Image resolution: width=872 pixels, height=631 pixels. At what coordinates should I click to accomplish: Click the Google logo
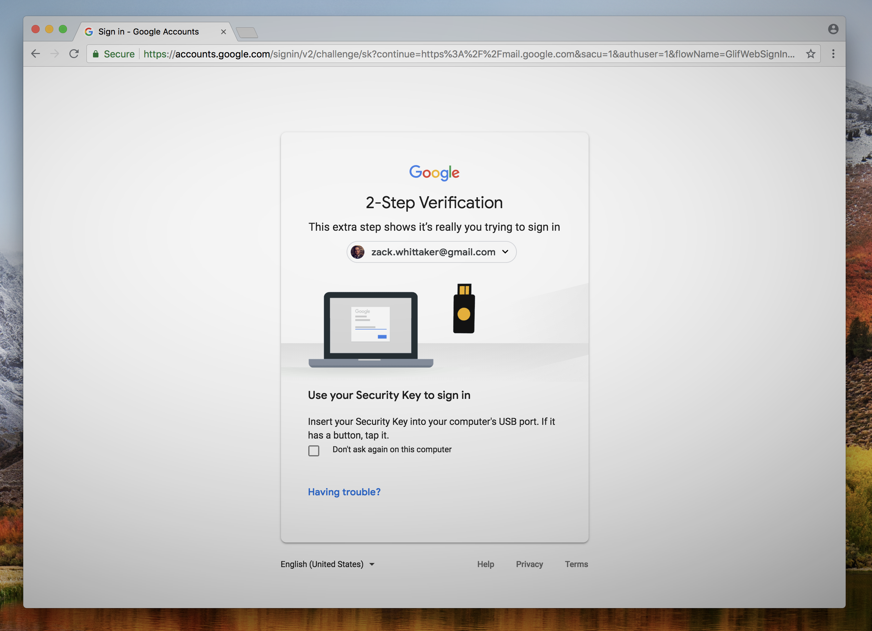pyautogui.click(x=434, y=173)
